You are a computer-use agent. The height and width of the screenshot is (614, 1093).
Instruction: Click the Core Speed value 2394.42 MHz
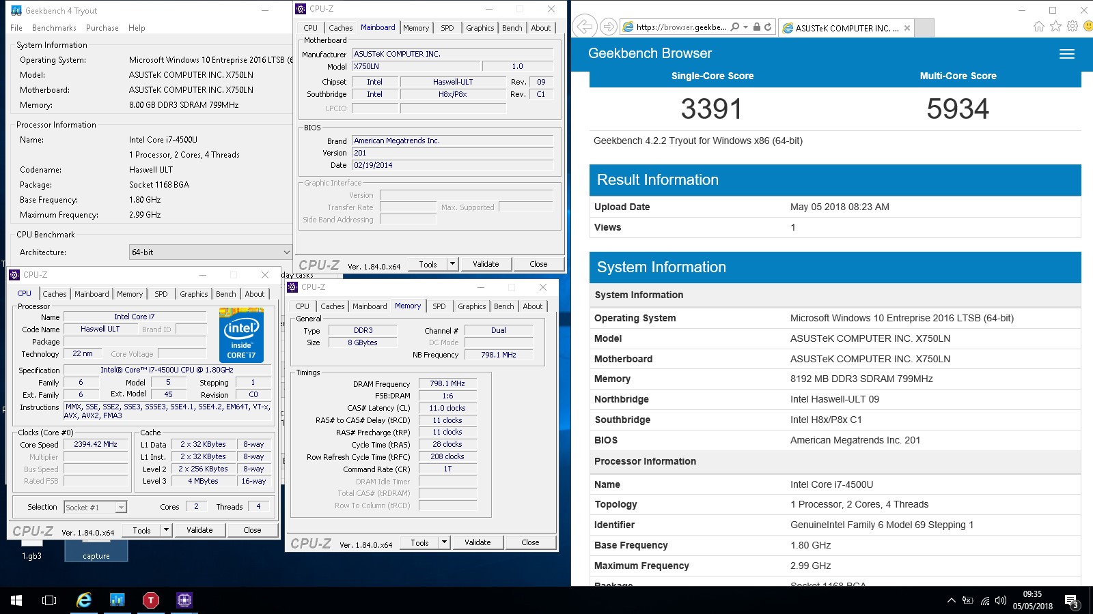click(x=96, y=444)
